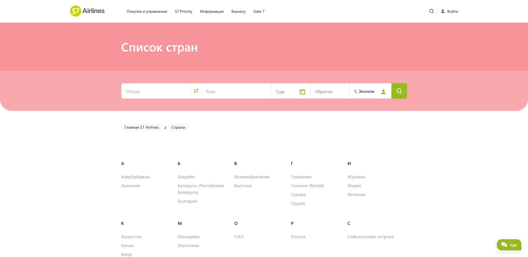Open the Сейшельские острова link
The image size is (528, 257).
click(370, 237)
